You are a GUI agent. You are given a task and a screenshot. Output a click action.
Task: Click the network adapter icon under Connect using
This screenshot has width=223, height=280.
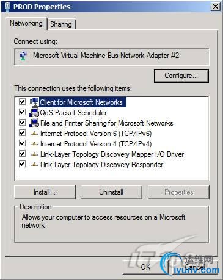tap(23, 56)
